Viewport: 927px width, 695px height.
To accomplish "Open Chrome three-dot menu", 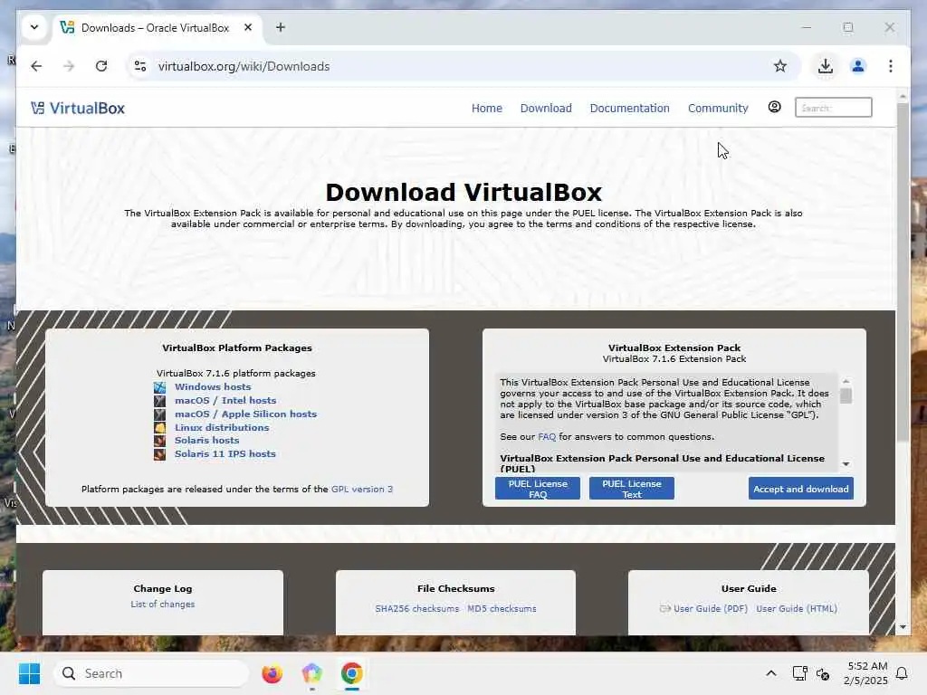I will (x=891, y=66).
